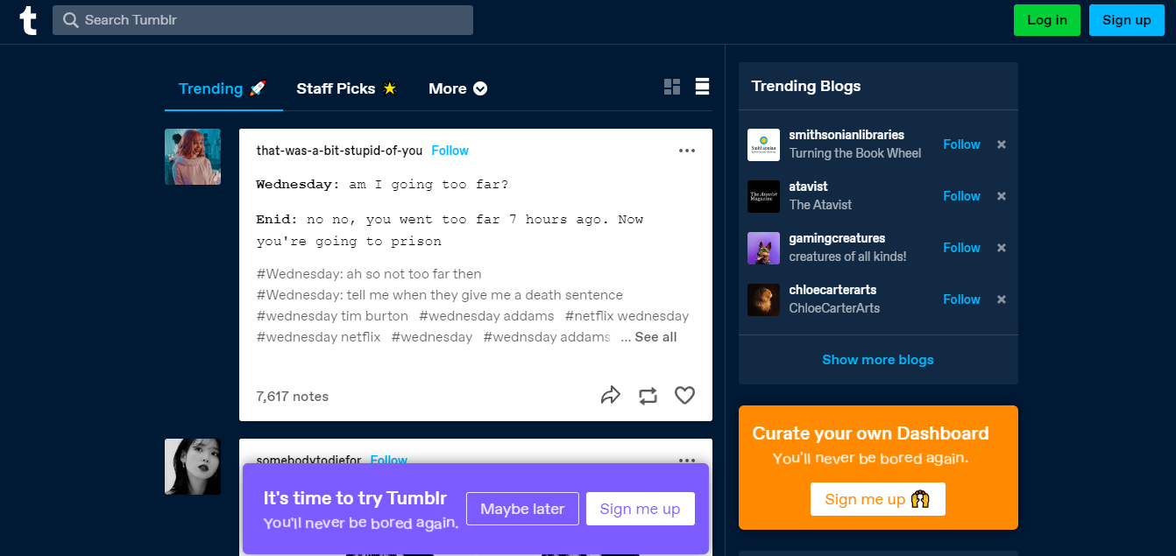This screenshot has height=556, width=1176.
Task: Click the search magnifier icon
Action: [71, 20]
